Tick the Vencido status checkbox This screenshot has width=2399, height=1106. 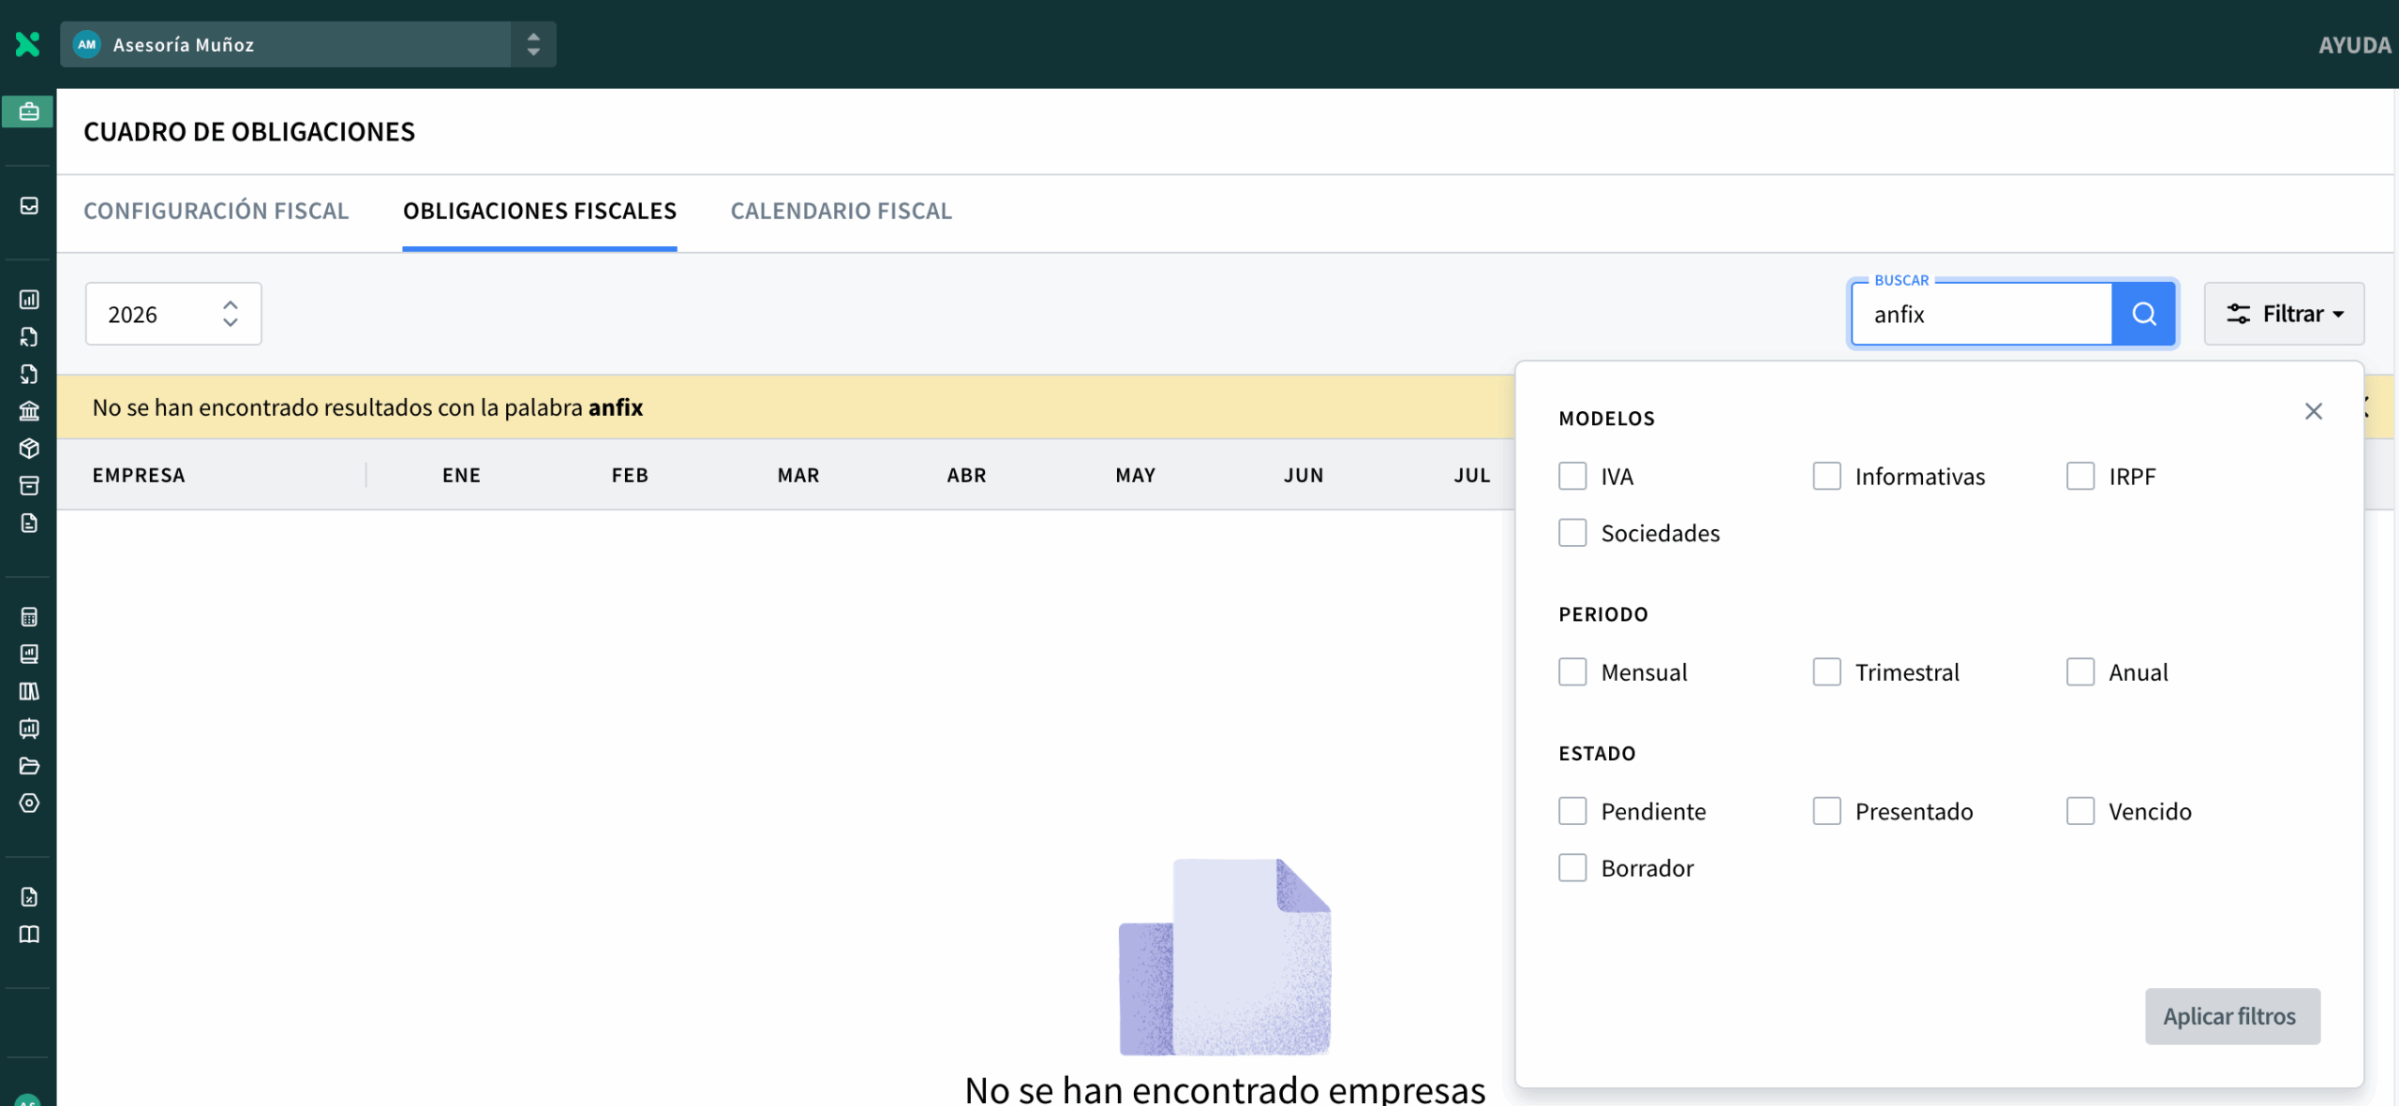click(x=2079, y=810)
